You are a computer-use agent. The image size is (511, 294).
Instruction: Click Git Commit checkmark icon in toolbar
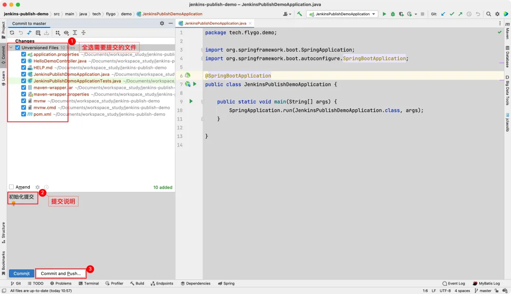pos(452,14)
